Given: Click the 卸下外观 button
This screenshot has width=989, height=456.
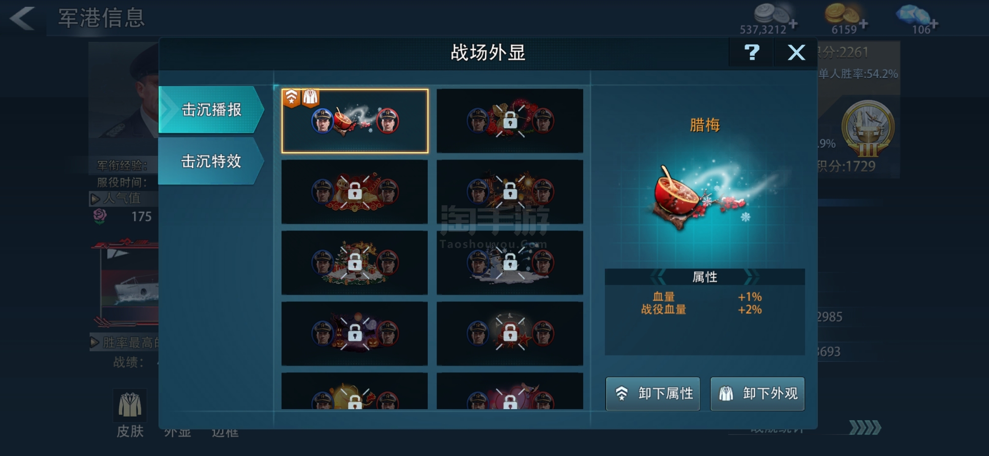Looking at the screenshot, I should pos(757,394).
